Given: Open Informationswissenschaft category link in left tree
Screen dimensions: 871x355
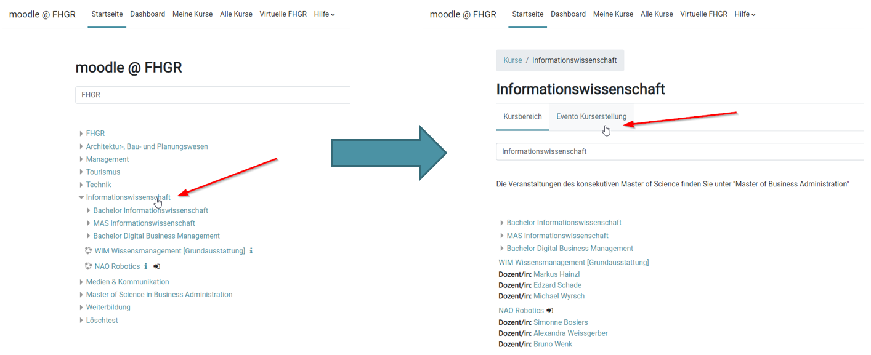Looking at the screenshot, I should [x=128, y=197].
